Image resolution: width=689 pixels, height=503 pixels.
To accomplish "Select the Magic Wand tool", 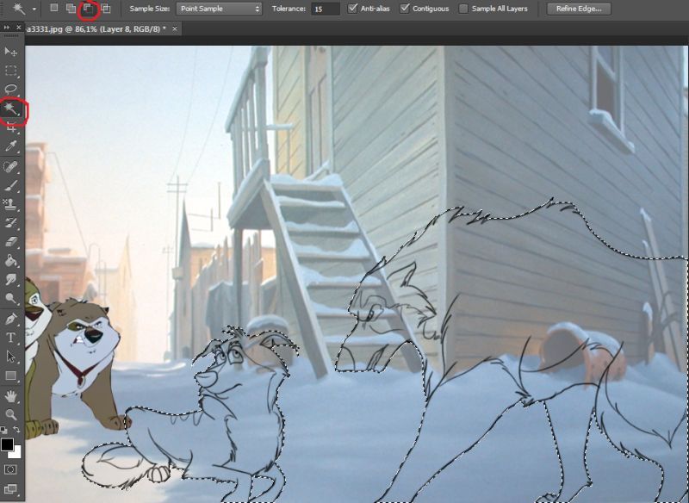I will [x=10, y=109].
